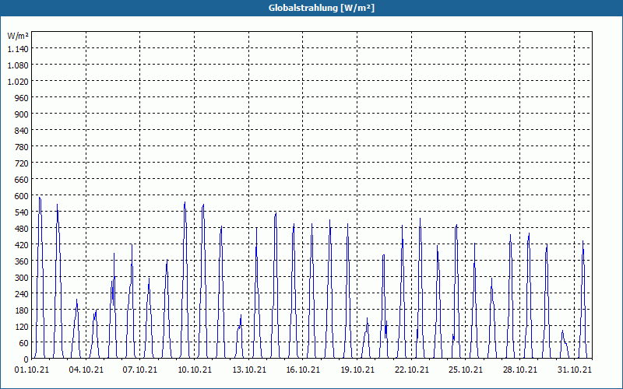The height and width of the screenshot is (389, 623).
Task: Click the last peak after 31.10.21
Action: 583,241
